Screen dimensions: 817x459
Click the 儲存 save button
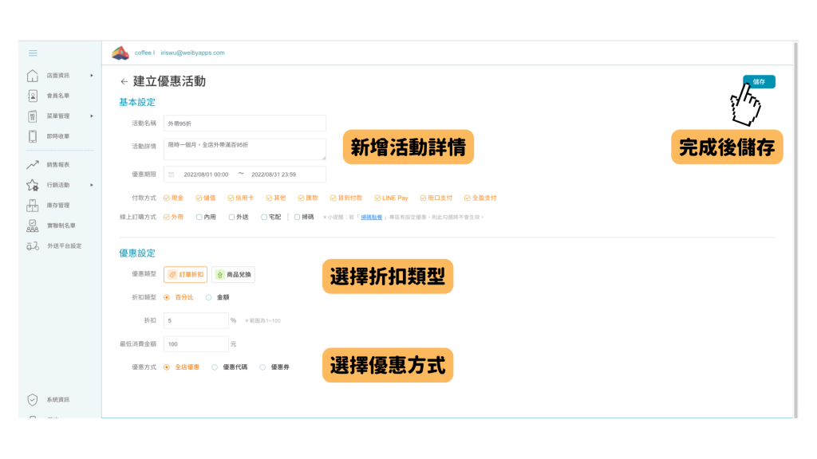coord(759,81)
